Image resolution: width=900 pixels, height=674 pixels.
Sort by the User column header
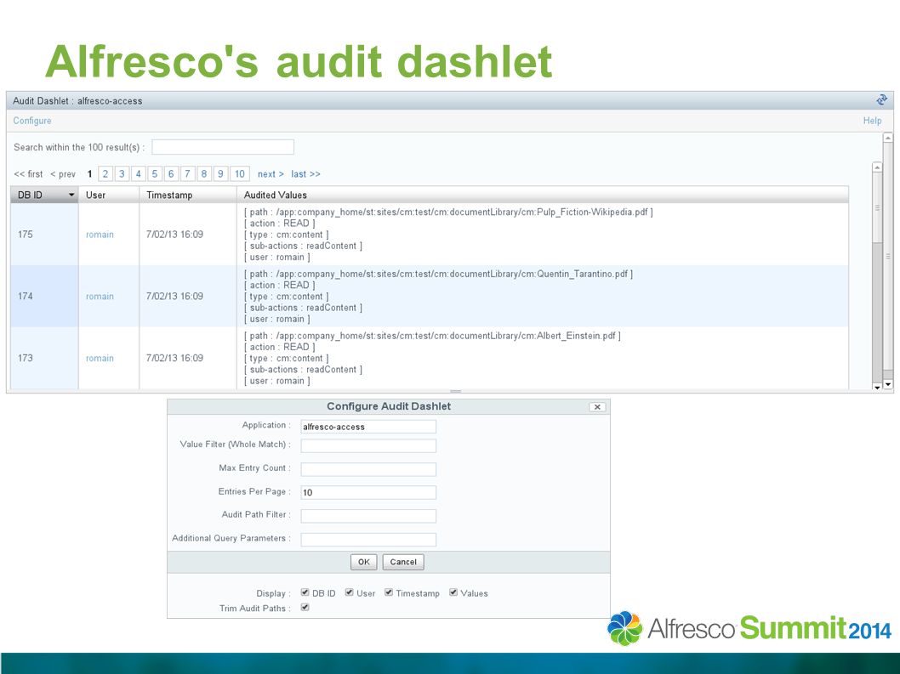pos(109,195)
